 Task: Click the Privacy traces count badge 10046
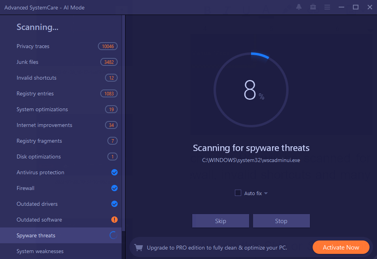tap(108, 47)
